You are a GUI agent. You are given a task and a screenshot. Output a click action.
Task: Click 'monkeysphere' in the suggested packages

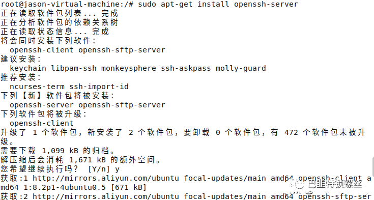pos(129,68)
